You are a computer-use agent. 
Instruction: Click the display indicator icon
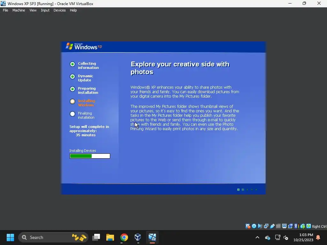tap(284, 226)
